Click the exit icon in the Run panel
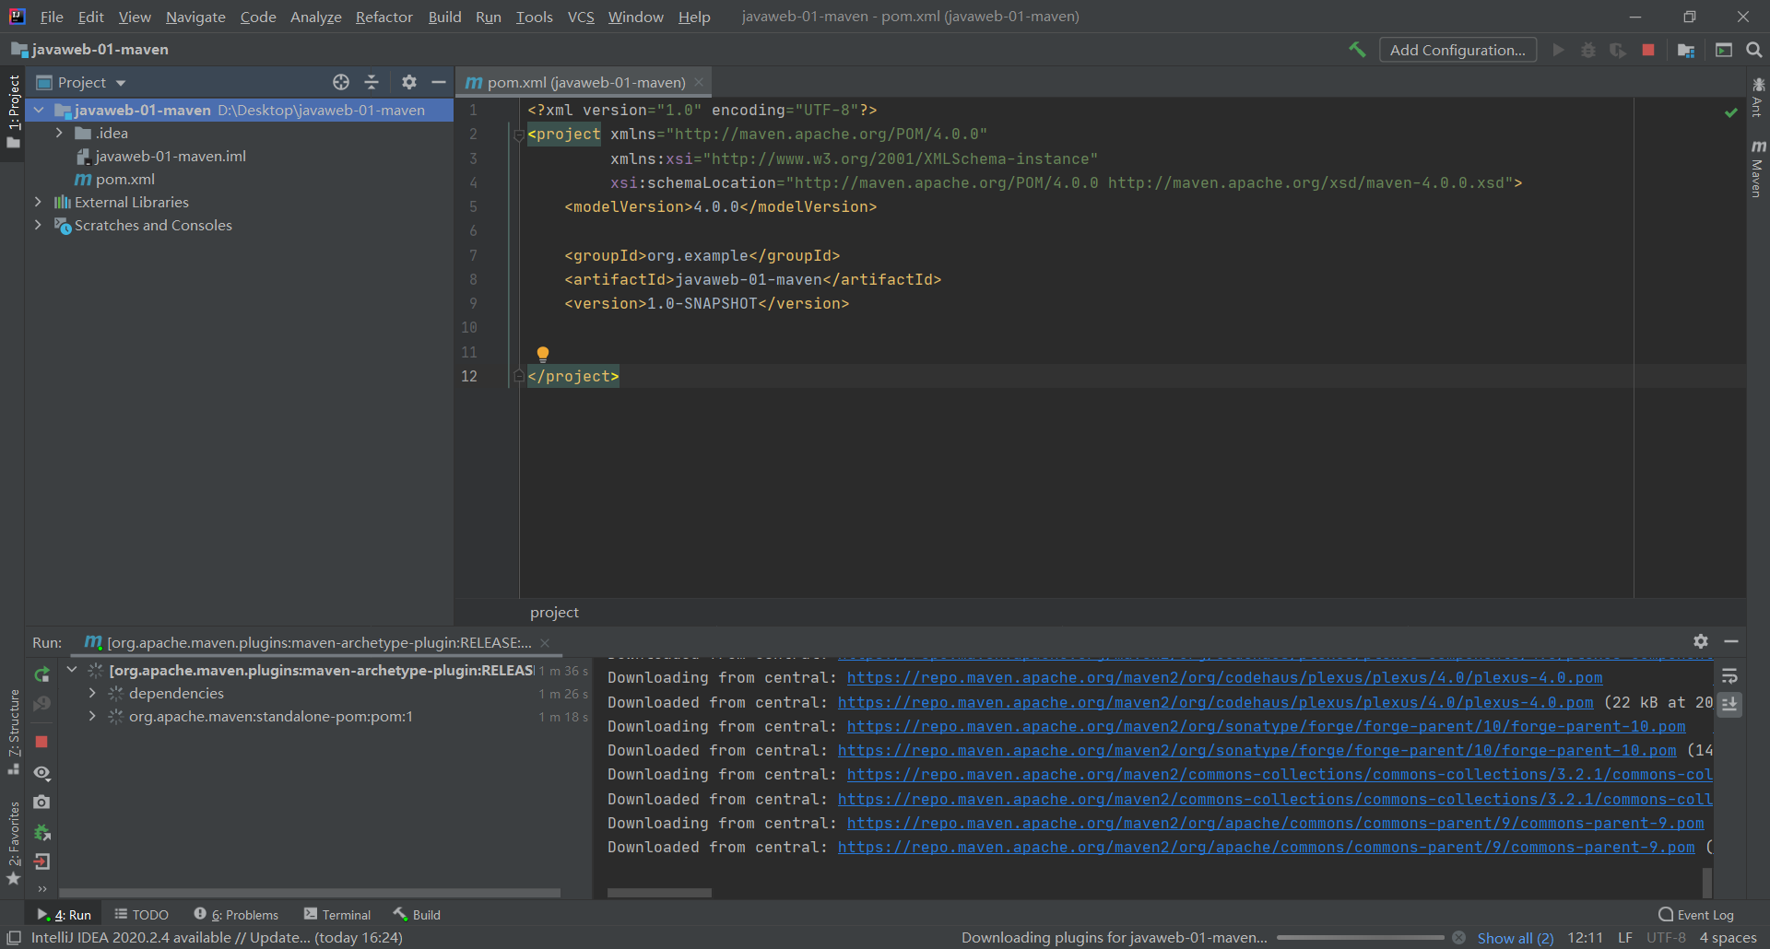This screenshot has width=1770, height=949. click(x=41, y=861)
